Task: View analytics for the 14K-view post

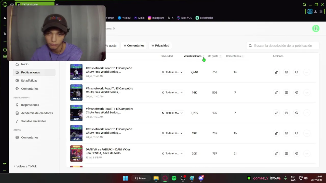Action: coord(286,93)
